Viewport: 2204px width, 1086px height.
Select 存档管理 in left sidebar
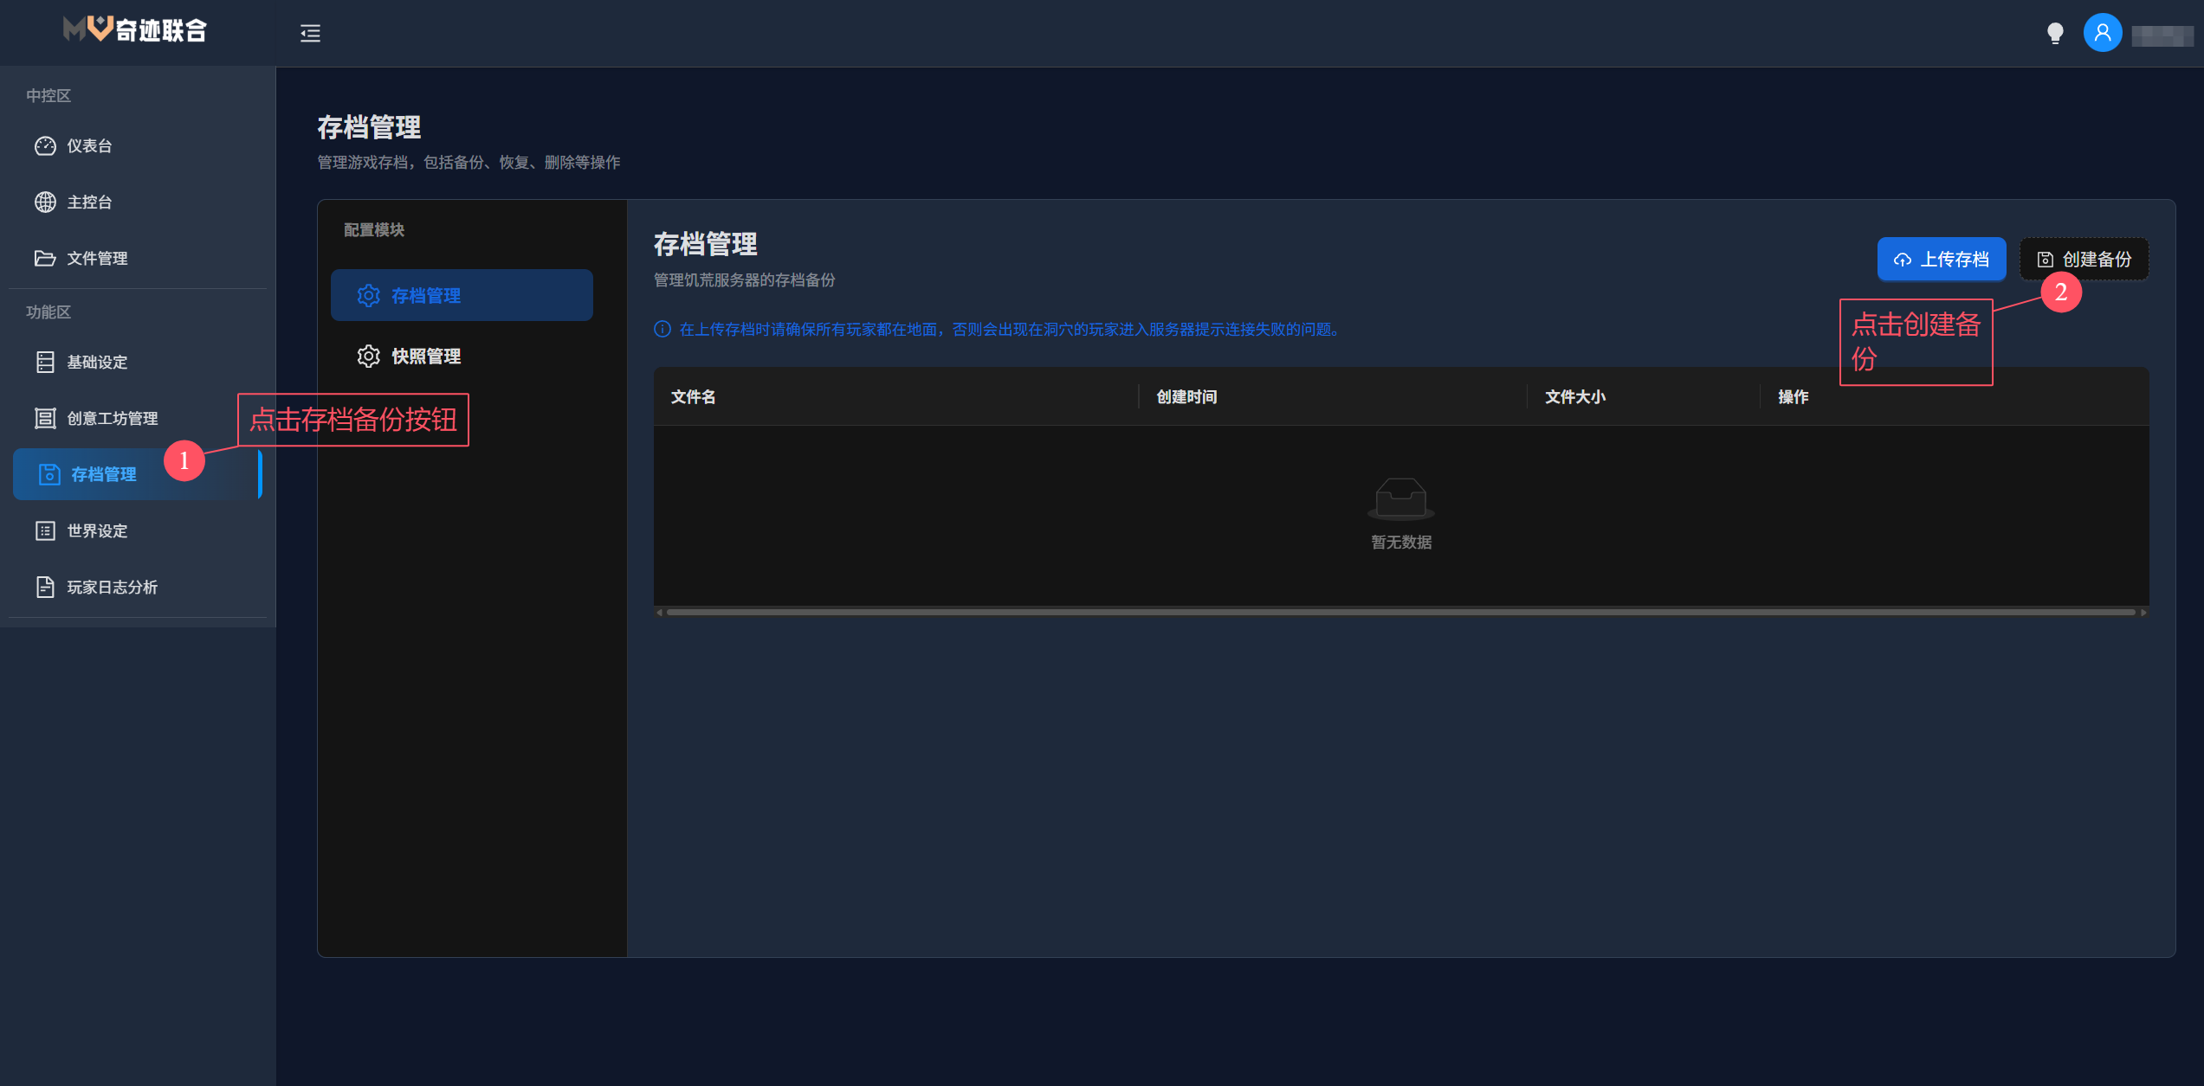point(103,475)
